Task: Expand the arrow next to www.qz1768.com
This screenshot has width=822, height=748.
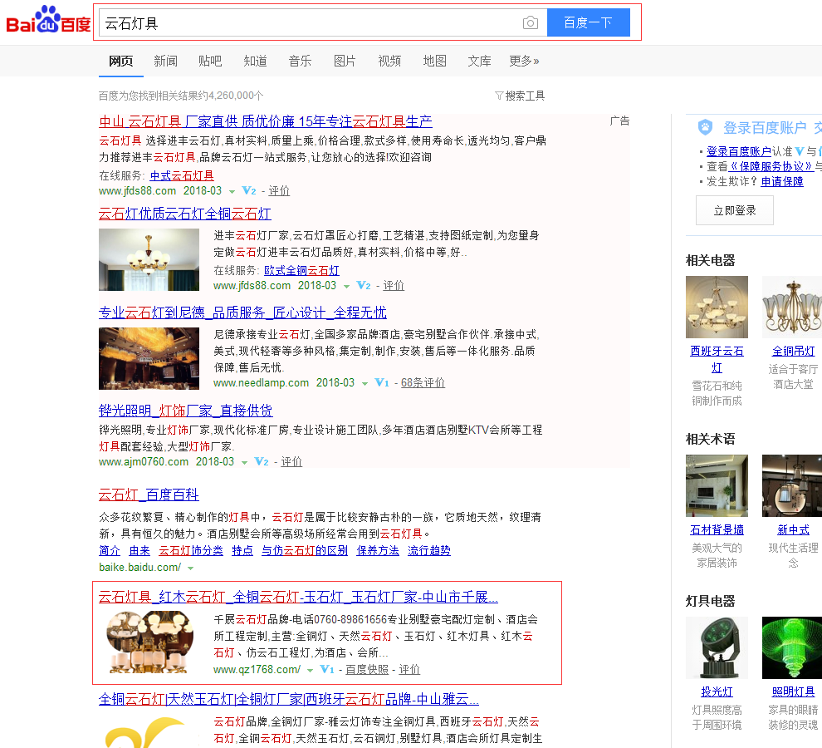Action: click(310, 671)
